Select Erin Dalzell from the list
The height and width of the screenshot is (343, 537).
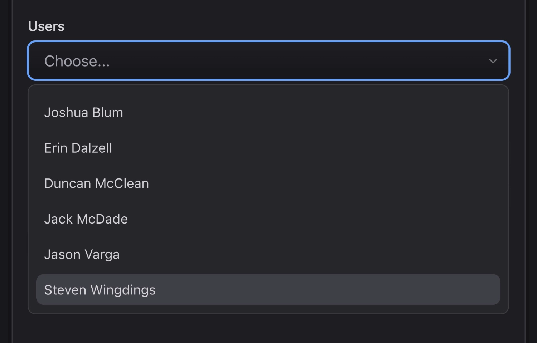click(78, 148)
